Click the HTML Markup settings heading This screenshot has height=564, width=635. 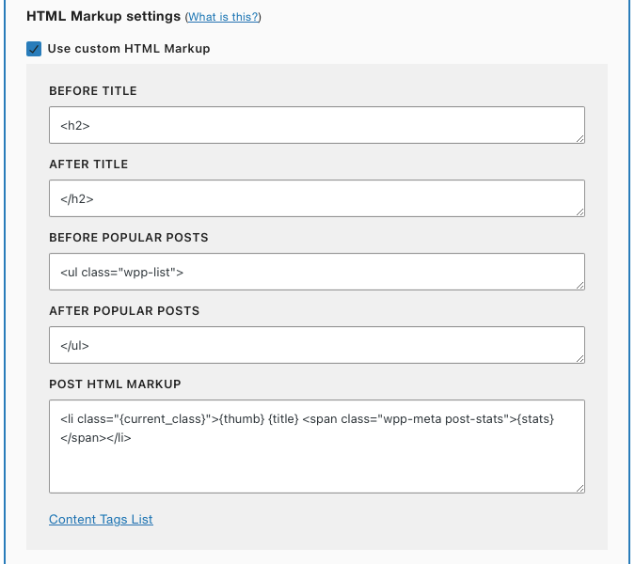click(103, 16)
